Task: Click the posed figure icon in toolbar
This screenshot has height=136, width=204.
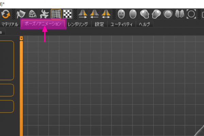Action: tap(44, 14)
